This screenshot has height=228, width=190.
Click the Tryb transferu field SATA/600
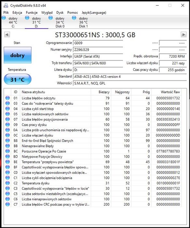(98, 63)
